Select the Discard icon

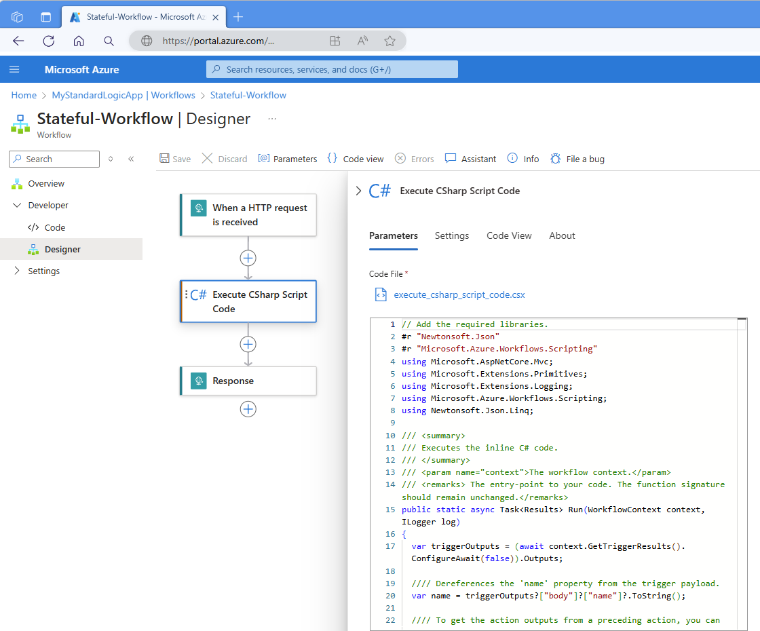(x=207, y=158)
